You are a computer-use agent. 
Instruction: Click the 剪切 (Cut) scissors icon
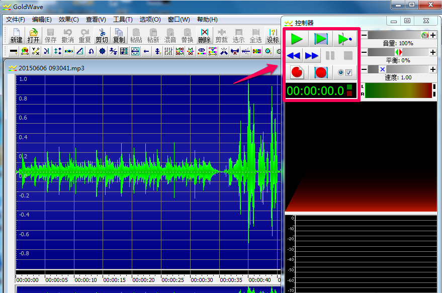point(102,35)
